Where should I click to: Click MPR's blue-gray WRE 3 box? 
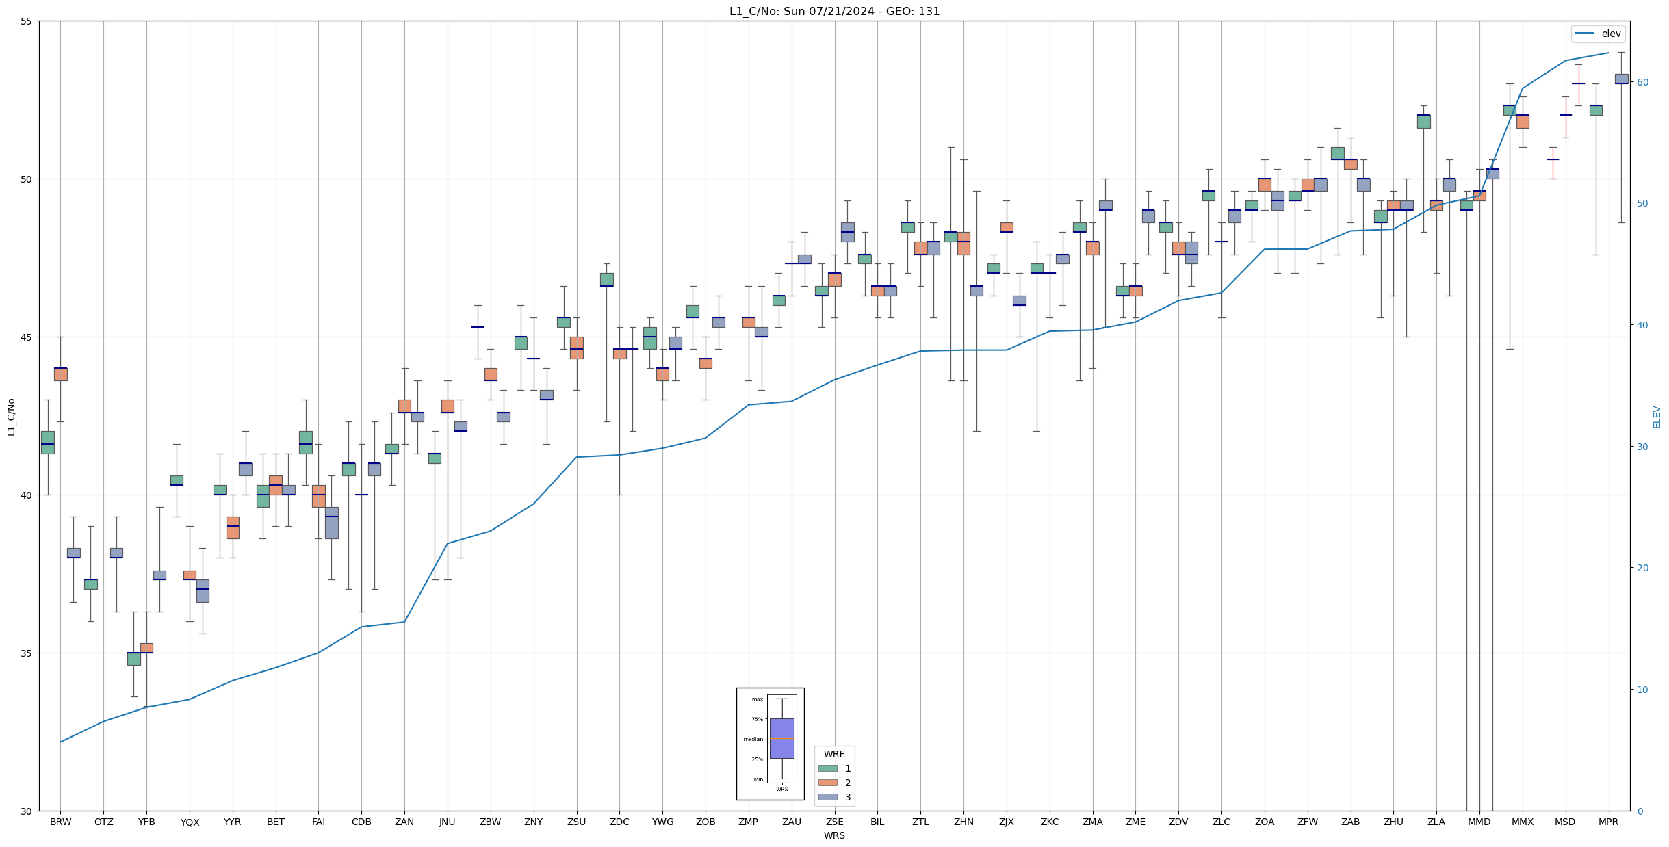(1622, 79)
